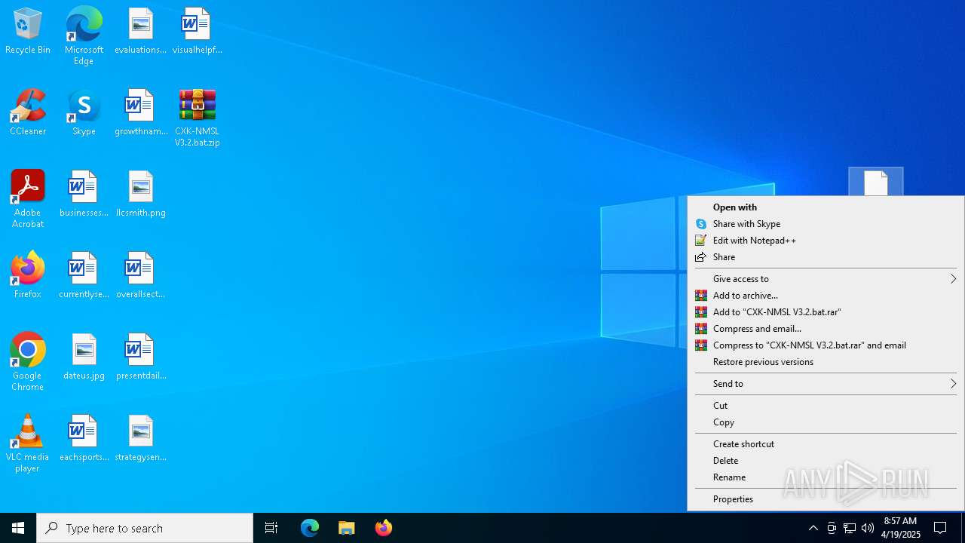Open the Recycle Bin desktop icon
Image resolution: width=965 pixels, height=543 pixels.
(28, 32)
